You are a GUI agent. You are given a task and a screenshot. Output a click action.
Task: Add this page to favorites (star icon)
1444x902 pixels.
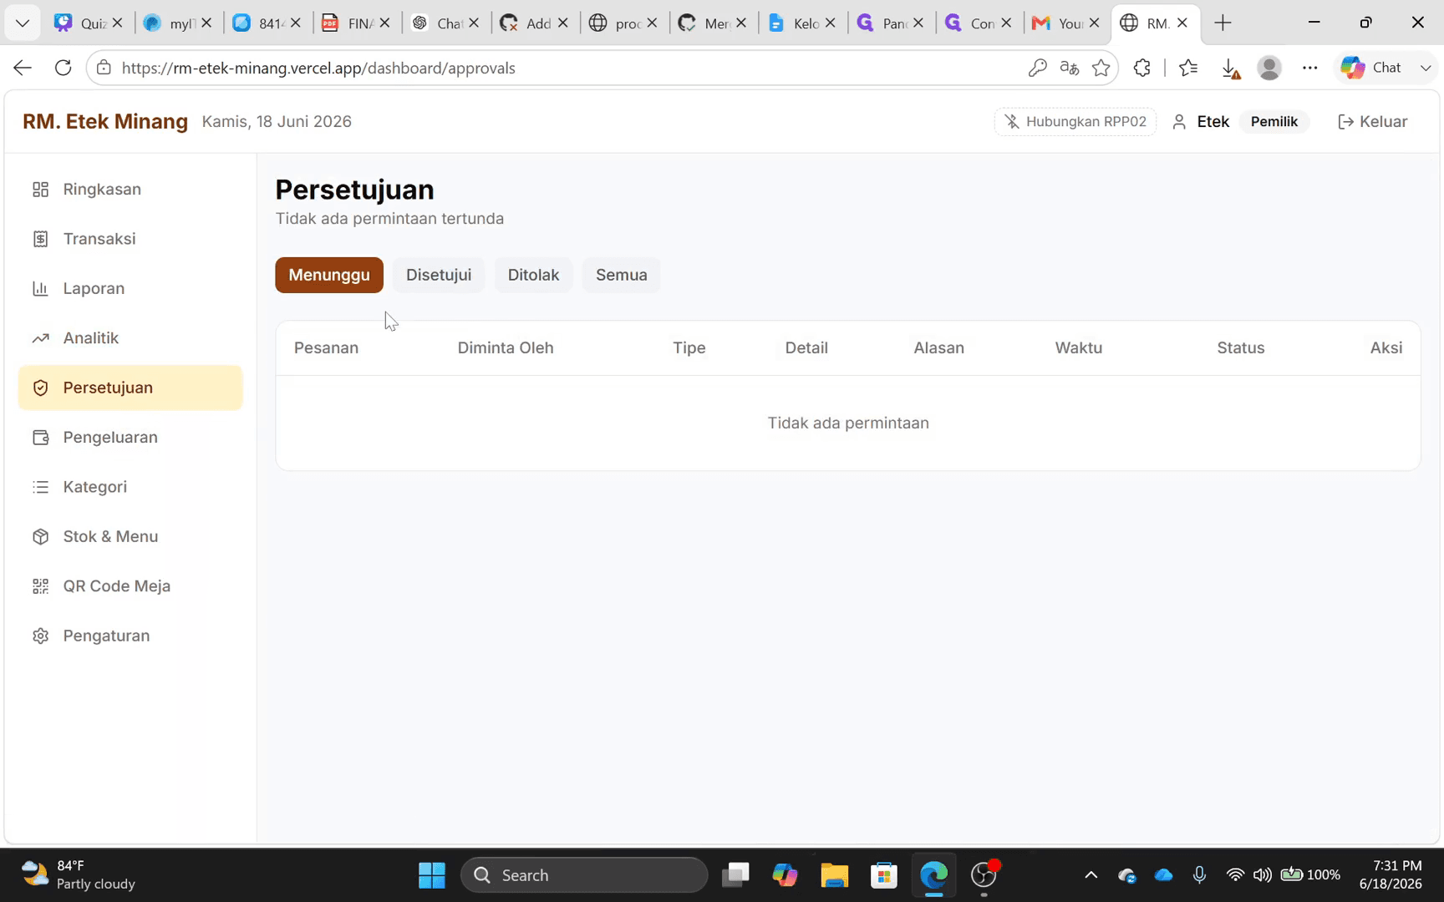(1101, 68)
